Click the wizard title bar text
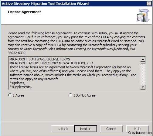 pyautogui.click(x=45, y=4)
